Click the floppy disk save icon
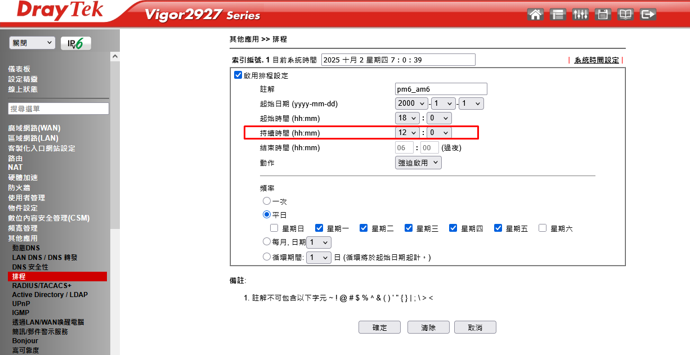Viewport: 690px width, 355px height. (x=603, y=15)
